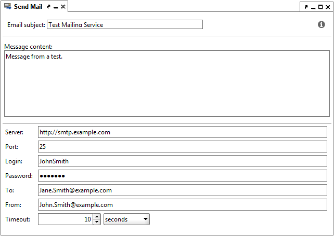Close the panel using the top-right X
The image size is (334, 236).
tap(328, 7)
